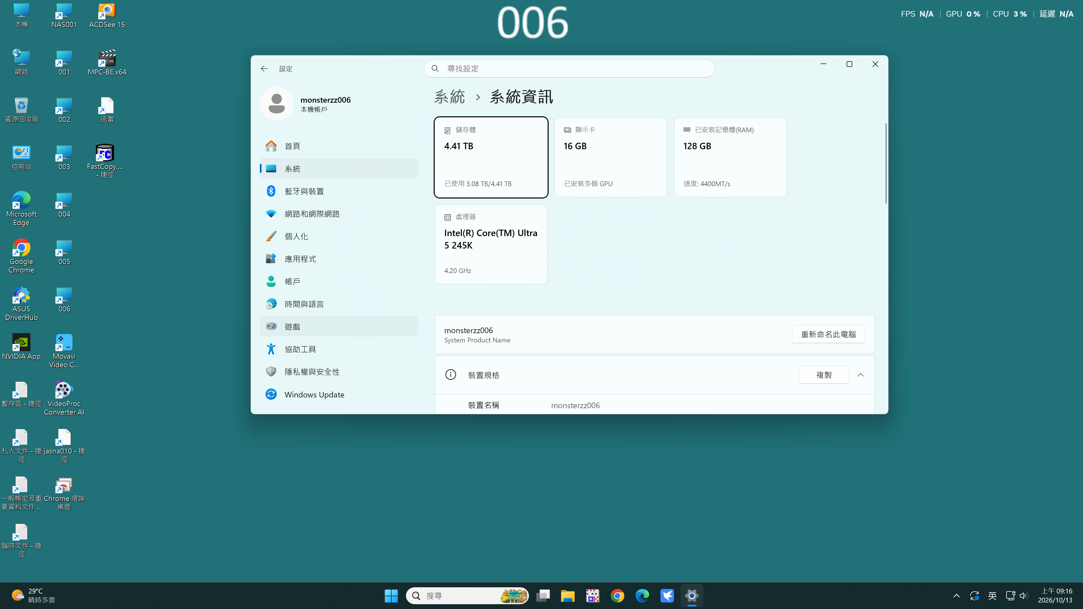This screenshot has width=1083, height=609.
Task: Open the 首頁 home page in sidebar
Action: (x=339, y=146)
